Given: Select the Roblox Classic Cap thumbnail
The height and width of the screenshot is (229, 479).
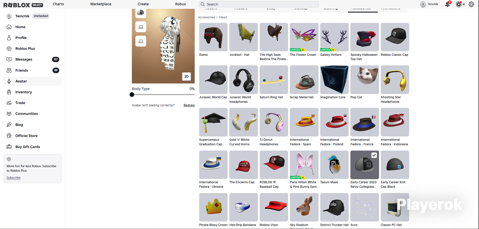Looking at the screenshot, I should coord(395,37).
